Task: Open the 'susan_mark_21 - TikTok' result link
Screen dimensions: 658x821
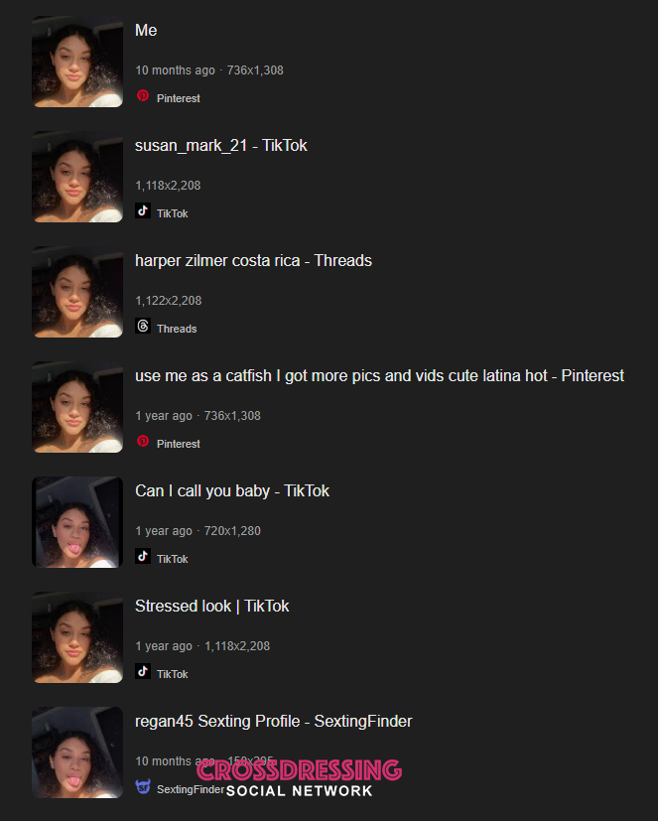Action: pyautogui.click(x=221, y=146)
